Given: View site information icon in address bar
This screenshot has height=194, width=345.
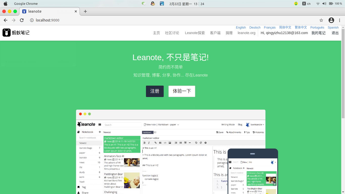Looking at the screenshot, I should pyautogui.click(x=32, y=20).
